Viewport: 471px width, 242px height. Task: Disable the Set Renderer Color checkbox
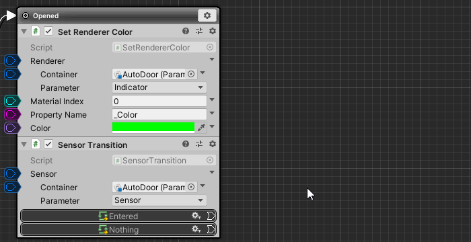tap(48, 32)
